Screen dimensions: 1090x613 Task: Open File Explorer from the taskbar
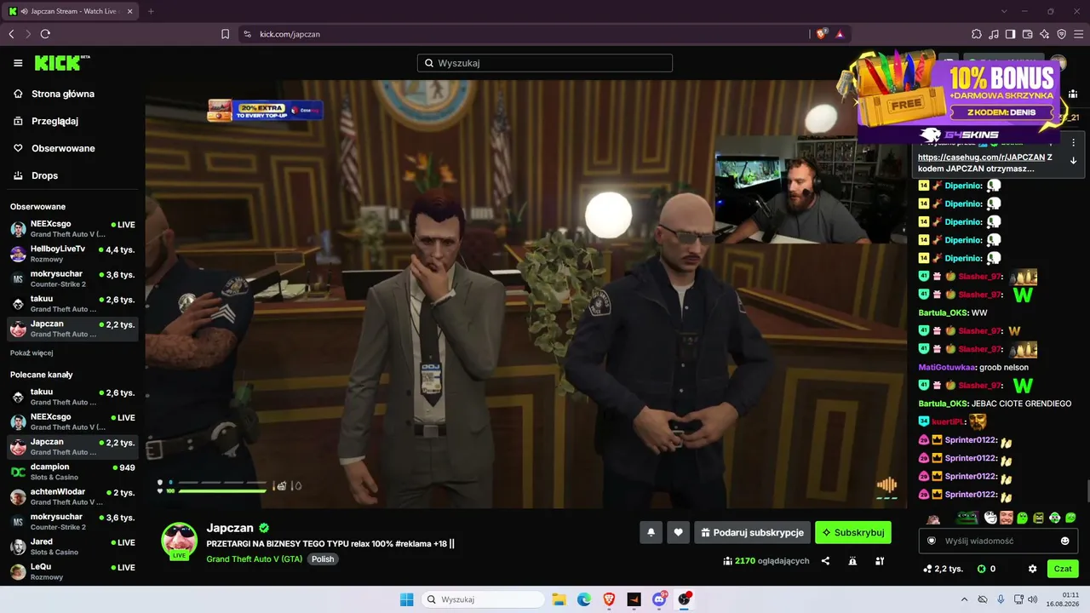click(x=559, y=599)
